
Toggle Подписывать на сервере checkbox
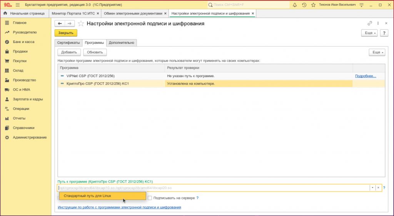(x=150, y=198)
